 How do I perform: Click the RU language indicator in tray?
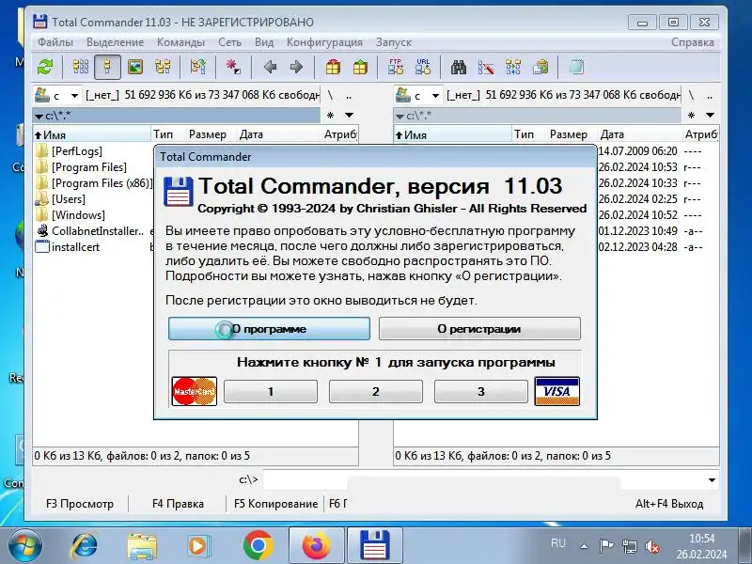(558, 543)
